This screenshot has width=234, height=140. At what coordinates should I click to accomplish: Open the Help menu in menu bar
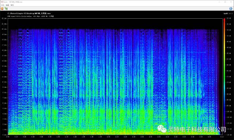pyautogui.click(x=12, y=5)
